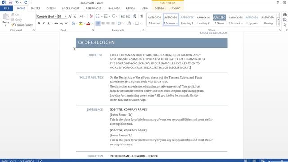The width and height of the screenshot is (288, 162).
Task: Increase the paragraph indent
Action: click(128, 16)
